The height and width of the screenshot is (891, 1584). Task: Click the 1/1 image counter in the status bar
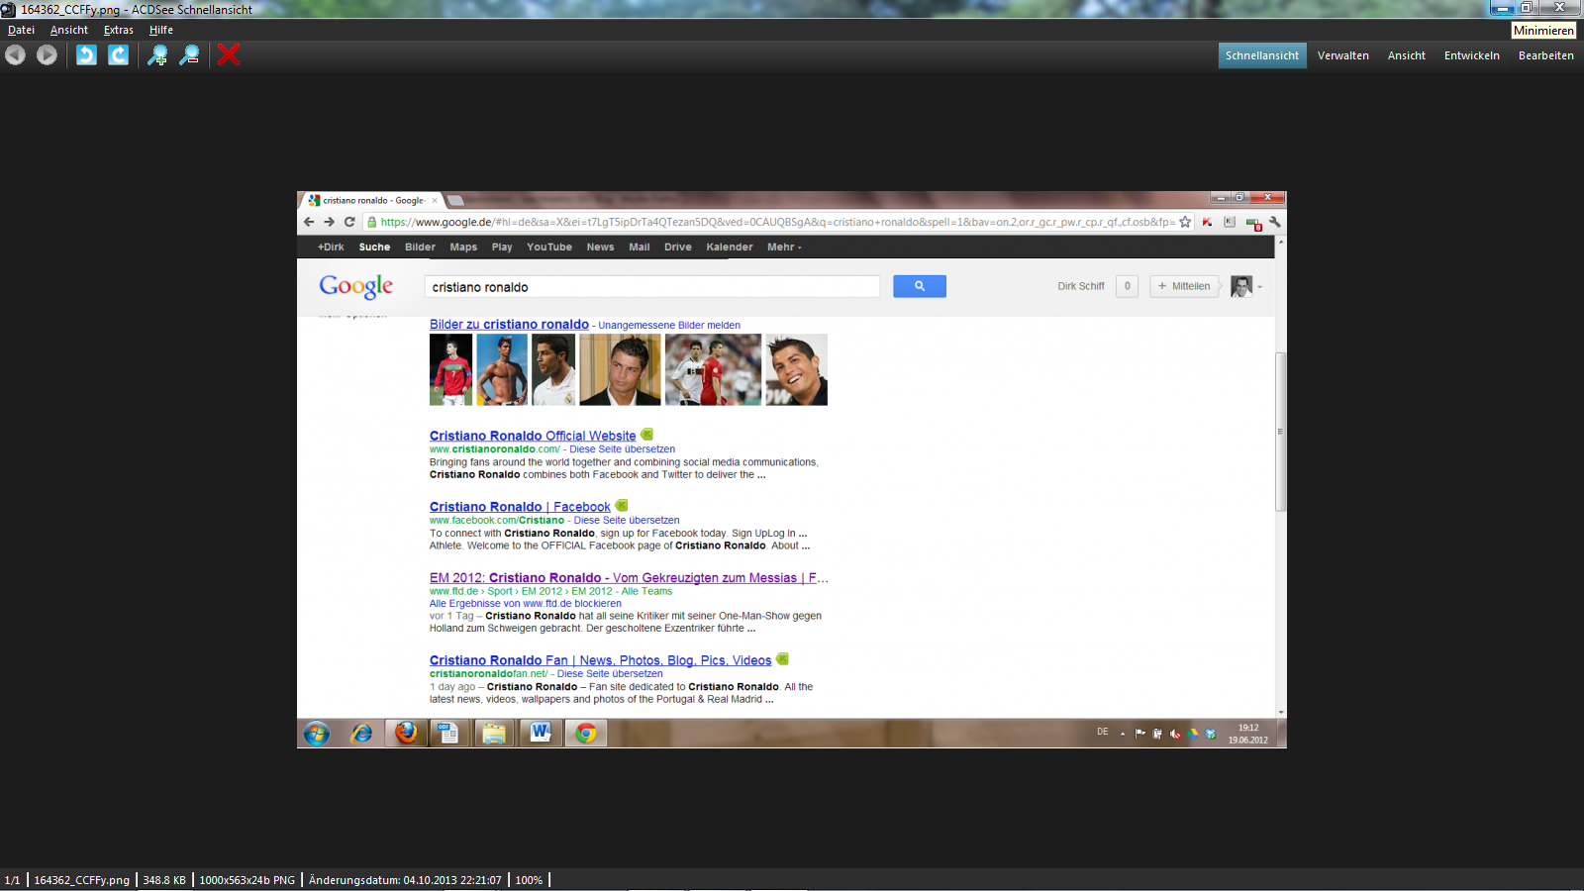click(12, 880)
